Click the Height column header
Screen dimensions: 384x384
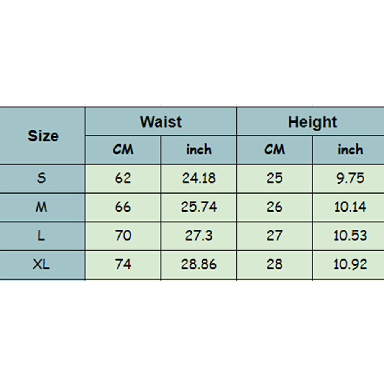[310, 121]
